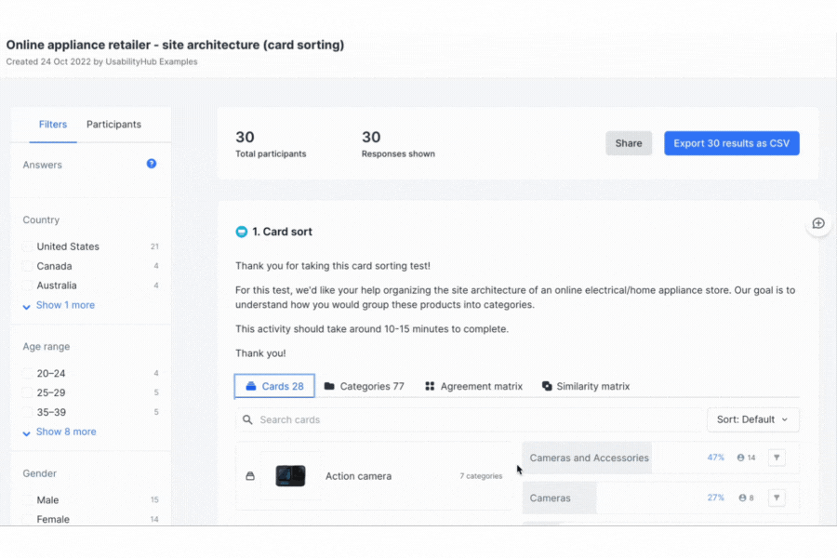The image size is (837, 558).
Task: Click the search magnifier icon in cards search
Action: click(247, 419)
